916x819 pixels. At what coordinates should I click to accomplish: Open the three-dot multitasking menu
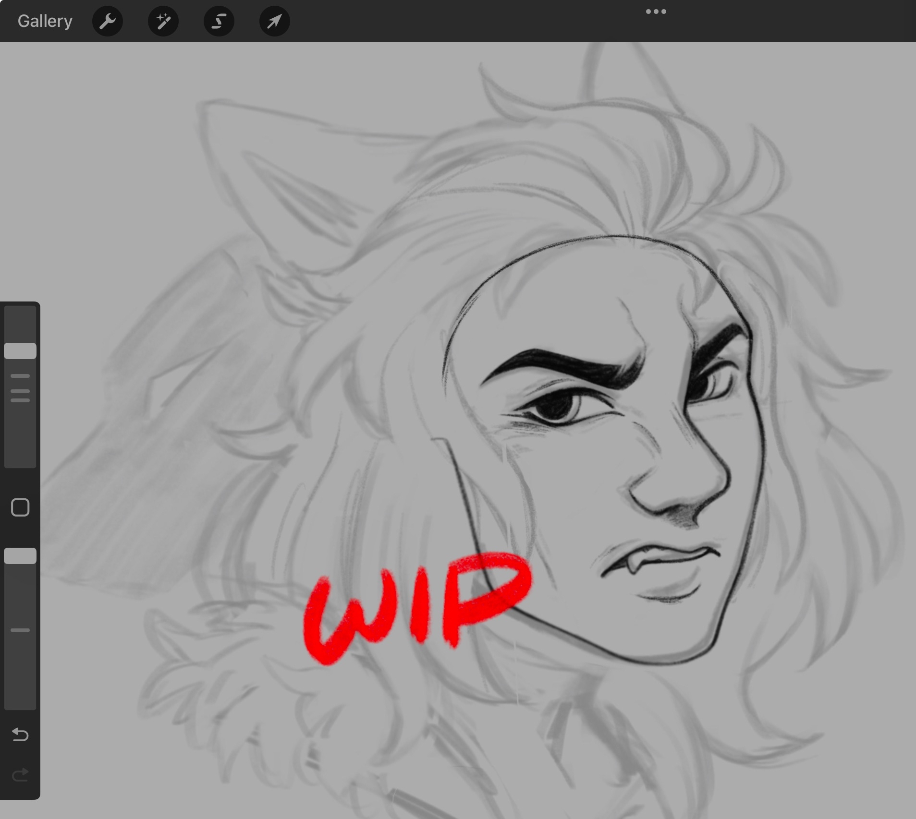click(x=656, y=12)
